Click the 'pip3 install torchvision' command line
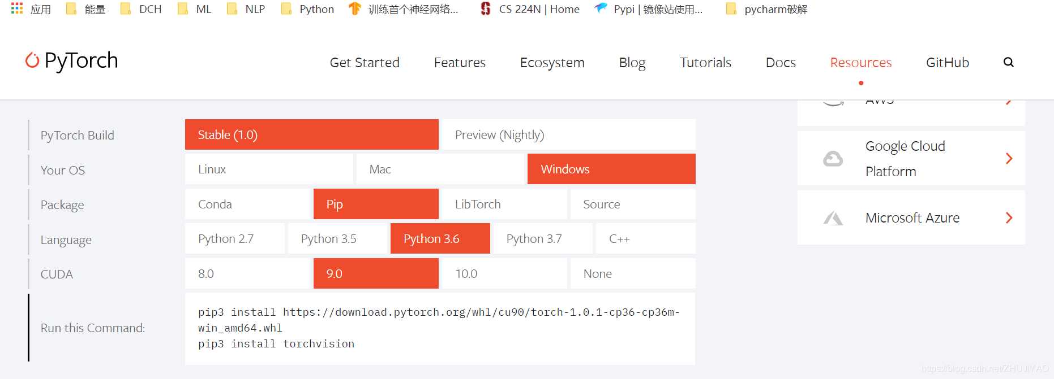Image resolution: width=1054 pixels, height=379 pixels. (x=276, y=343)
